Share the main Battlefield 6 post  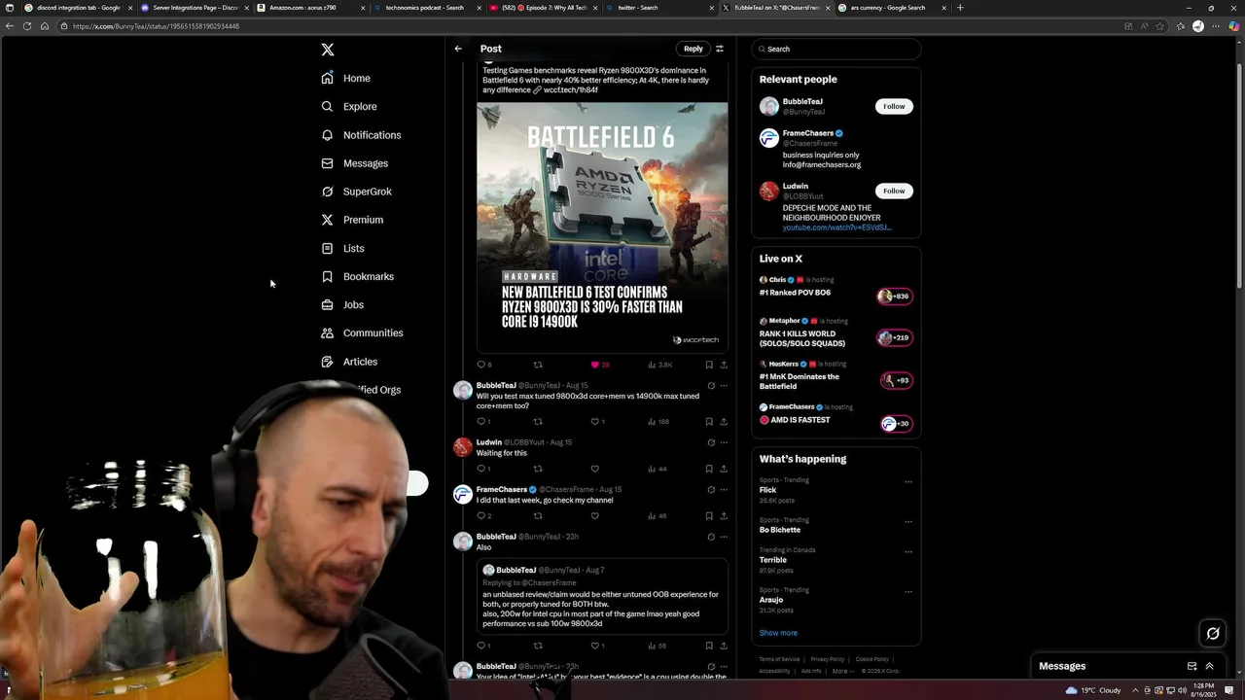point(723,365)
